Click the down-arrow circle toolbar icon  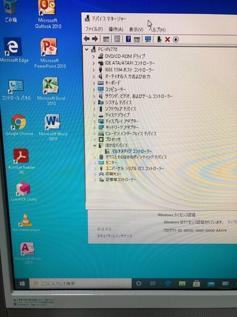click(x=175, y=40)
